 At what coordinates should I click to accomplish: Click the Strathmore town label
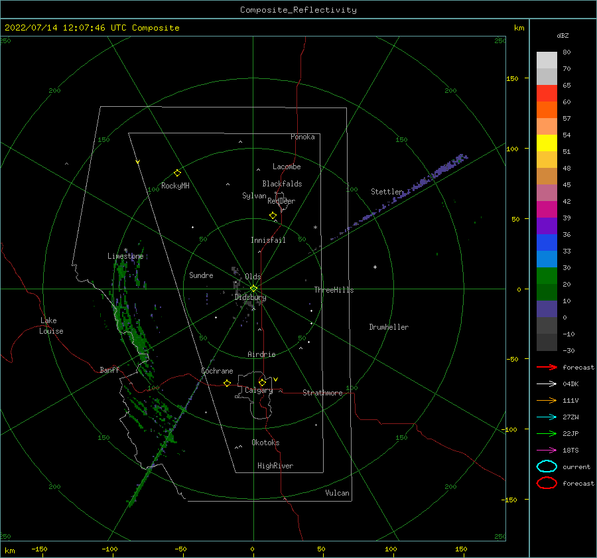coord(323,393)
